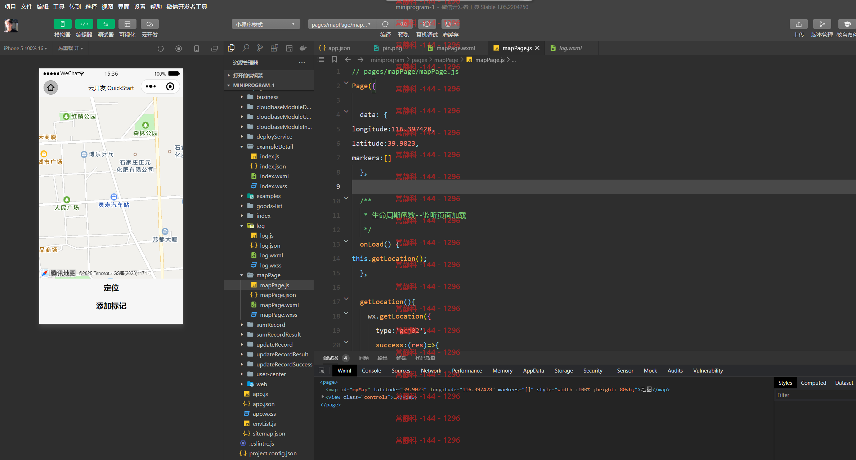Click the docker whale icon in sidebar

(x=303, y=48)
